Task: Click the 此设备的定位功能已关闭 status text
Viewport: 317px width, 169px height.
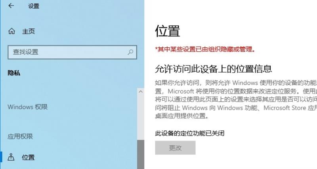Action: pyautogui.click(x=190, y=133)
